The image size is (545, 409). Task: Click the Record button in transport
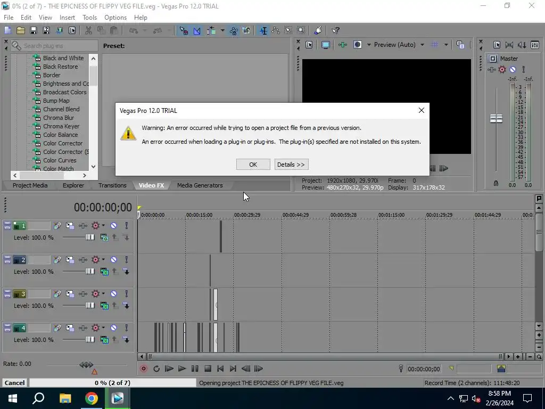tap(144, 369)
